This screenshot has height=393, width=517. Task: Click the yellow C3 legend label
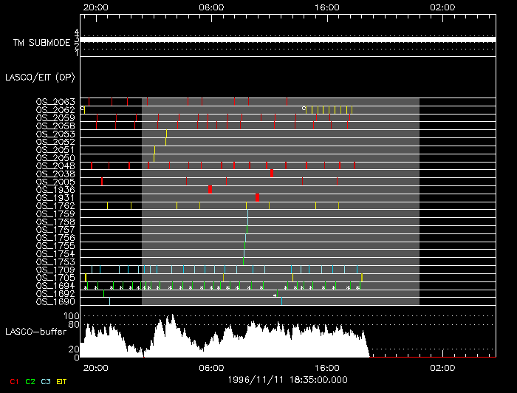click(46, 381)
